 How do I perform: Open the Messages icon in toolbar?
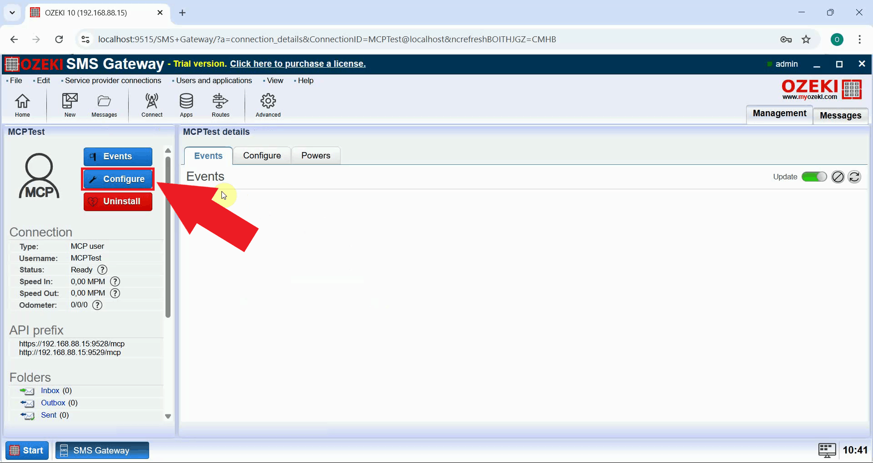click(104, 105)
